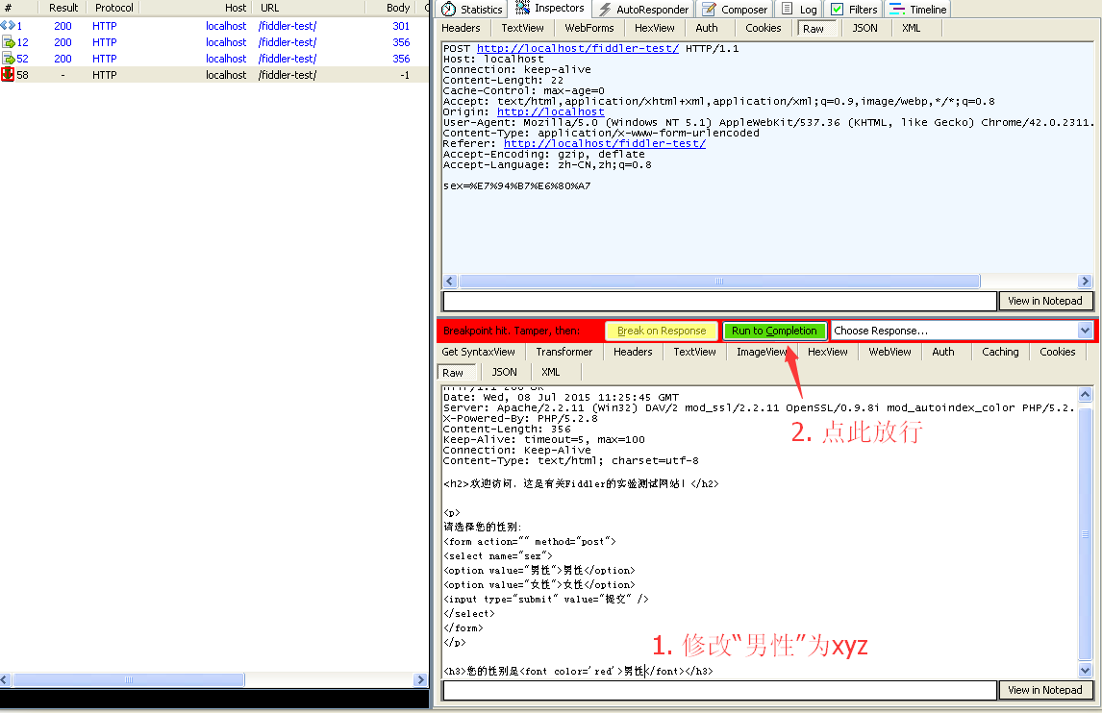Screen dimensions: 1102x713
Task: Click the session 58 breakpoint icon
Action: coord(8,74)
